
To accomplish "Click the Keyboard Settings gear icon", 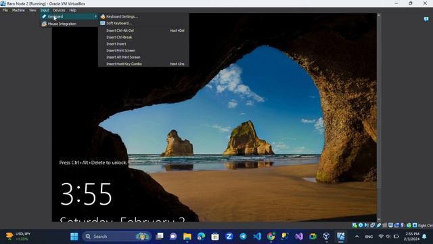I will tap(103, 16).
